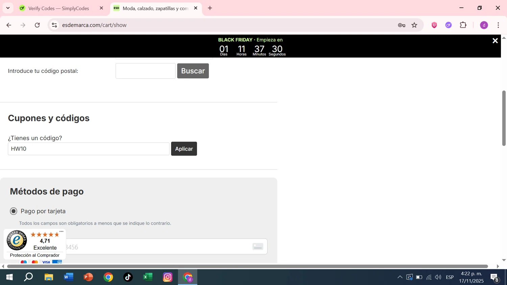Select the Pago por tarjeta radio button
Viewport: 507px width, 285px height.
(14, 211)
